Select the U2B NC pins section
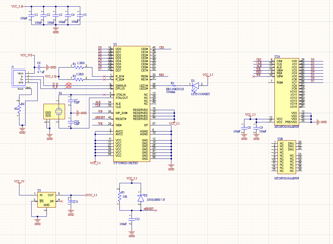 286,157
